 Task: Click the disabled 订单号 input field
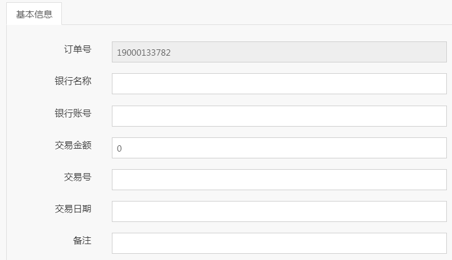tap(279, 52)
